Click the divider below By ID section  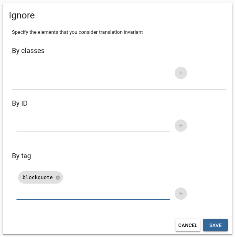click(119, 142)
